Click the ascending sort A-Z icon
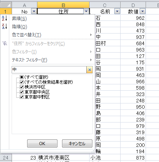 (x=5, y=18)
